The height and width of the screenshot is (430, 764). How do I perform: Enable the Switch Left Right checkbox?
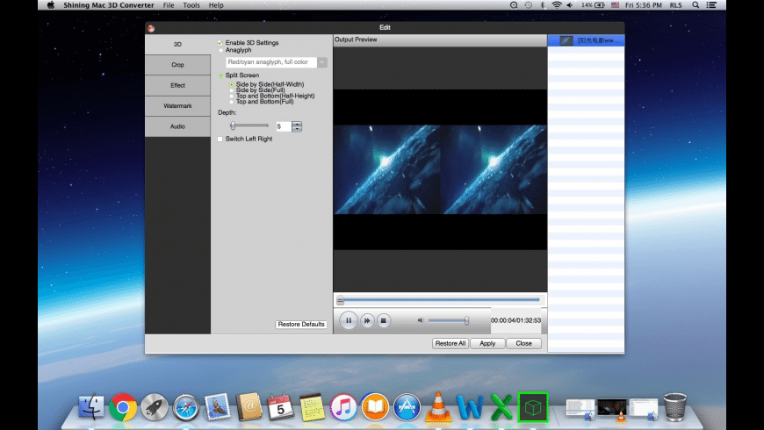tap(220, 139)
